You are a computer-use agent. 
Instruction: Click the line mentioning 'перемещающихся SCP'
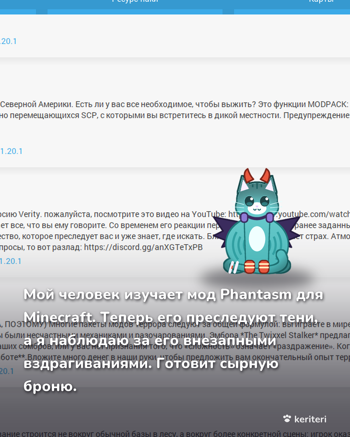tap(175, 116)
